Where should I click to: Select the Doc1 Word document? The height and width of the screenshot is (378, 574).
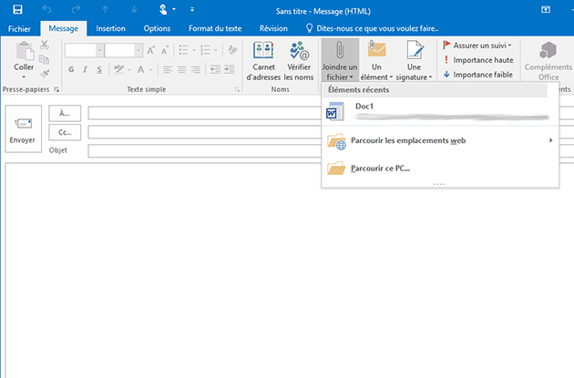coord(364,107)
